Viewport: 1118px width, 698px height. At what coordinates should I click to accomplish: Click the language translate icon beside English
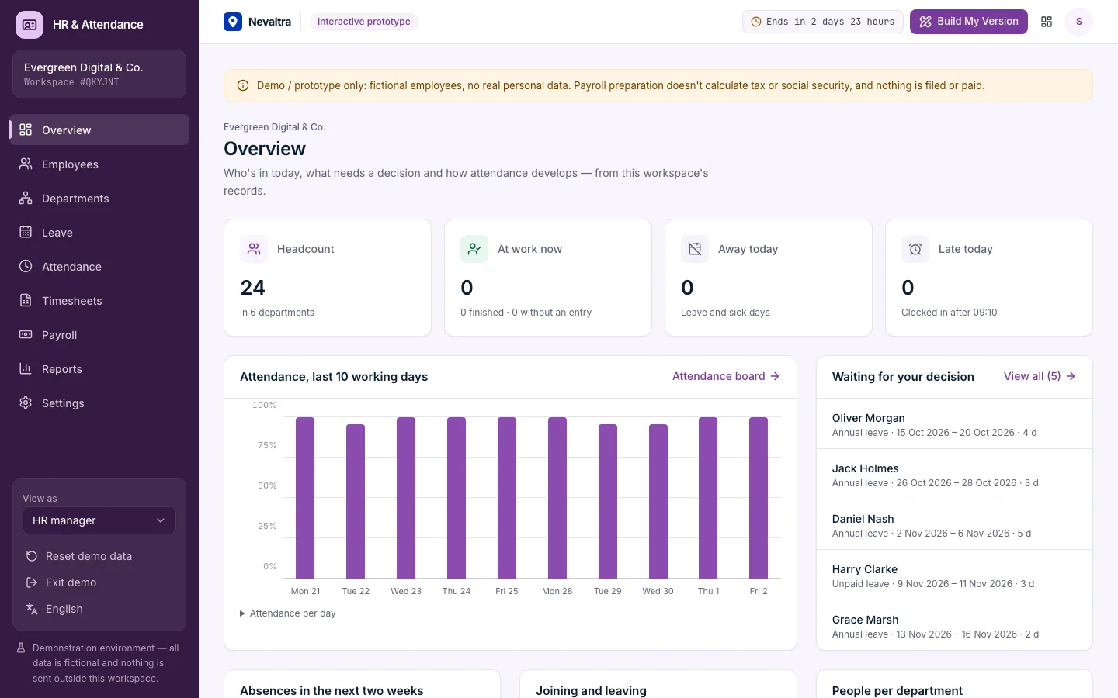tap(32, 609)
